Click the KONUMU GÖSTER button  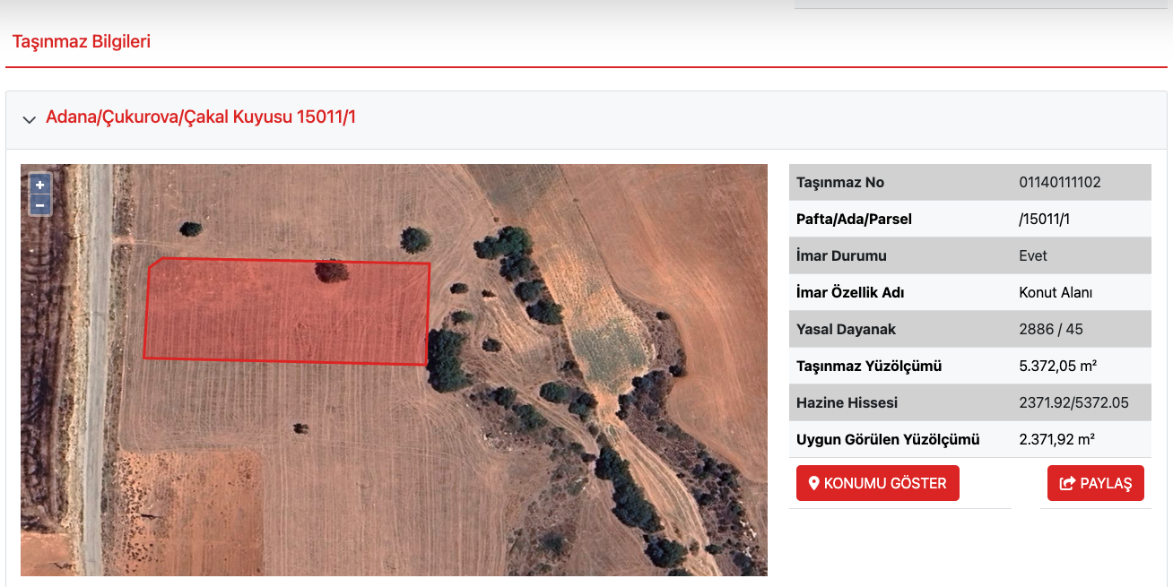click(878, 483)
